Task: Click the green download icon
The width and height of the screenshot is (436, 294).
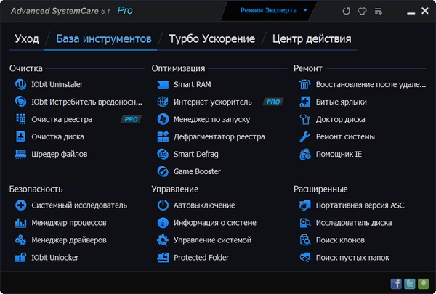Action: 424,283
